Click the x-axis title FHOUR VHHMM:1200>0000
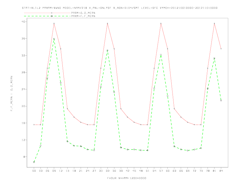Image resolution: width=241 pixels, height=186 pixels. pyautogui.click(x=127, y=178)
